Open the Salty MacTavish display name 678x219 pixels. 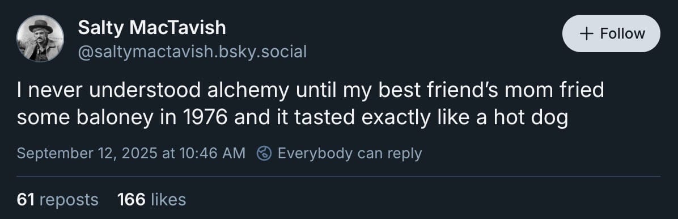152,28
